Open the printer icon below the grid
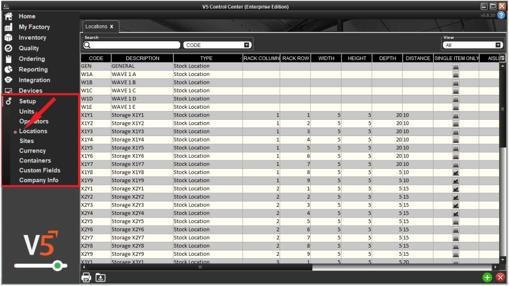 coord(86,277)
